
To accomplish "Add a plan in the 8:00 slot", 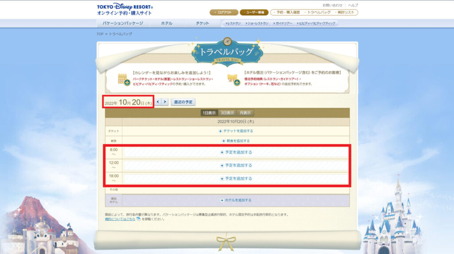I will coord(236,152).
